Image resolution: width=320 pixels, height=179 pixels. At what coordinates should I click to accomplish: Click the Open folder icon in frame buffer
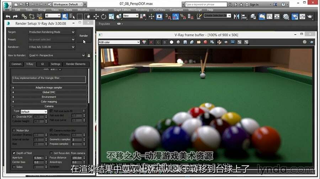tap(198, 42)
